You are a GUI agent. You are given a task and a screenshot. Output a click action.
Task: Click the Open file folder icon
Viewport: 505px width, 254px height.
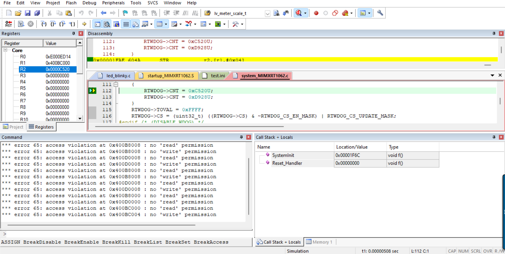click(x=18, y=13)
